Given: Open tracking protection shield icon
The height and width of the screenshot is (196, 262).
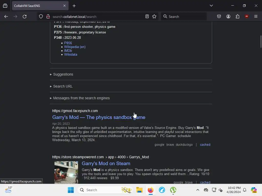Looking at the screenshot, I should (41, 17).
